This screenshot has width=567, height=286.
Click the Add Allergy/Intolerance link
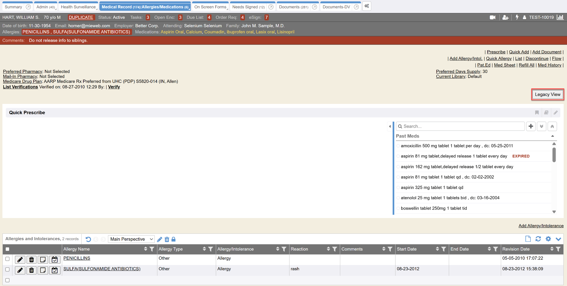click(x=541, y=226)
